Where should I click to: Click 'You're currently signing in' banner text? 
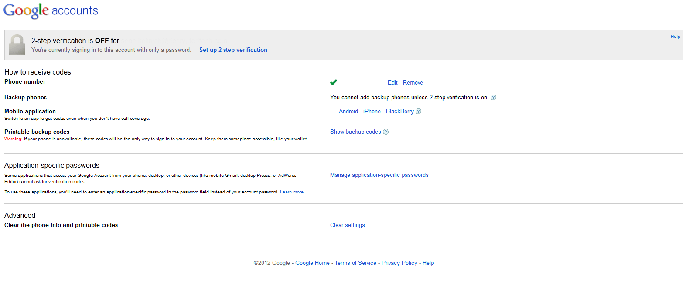[x=111, y=50]
